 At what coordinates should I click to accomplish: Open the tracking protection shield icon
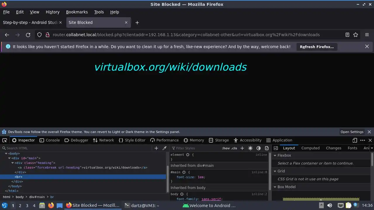tap(39, 35)
